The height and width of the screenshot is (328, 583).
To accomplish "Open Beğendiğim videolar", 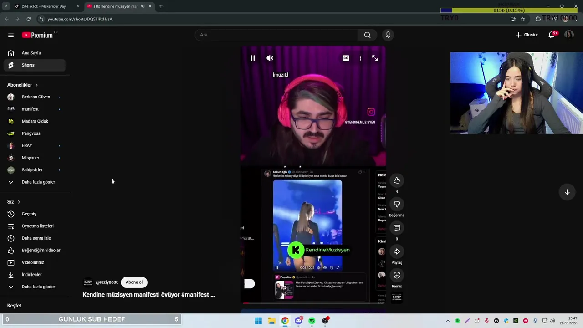I will point(35,250).
